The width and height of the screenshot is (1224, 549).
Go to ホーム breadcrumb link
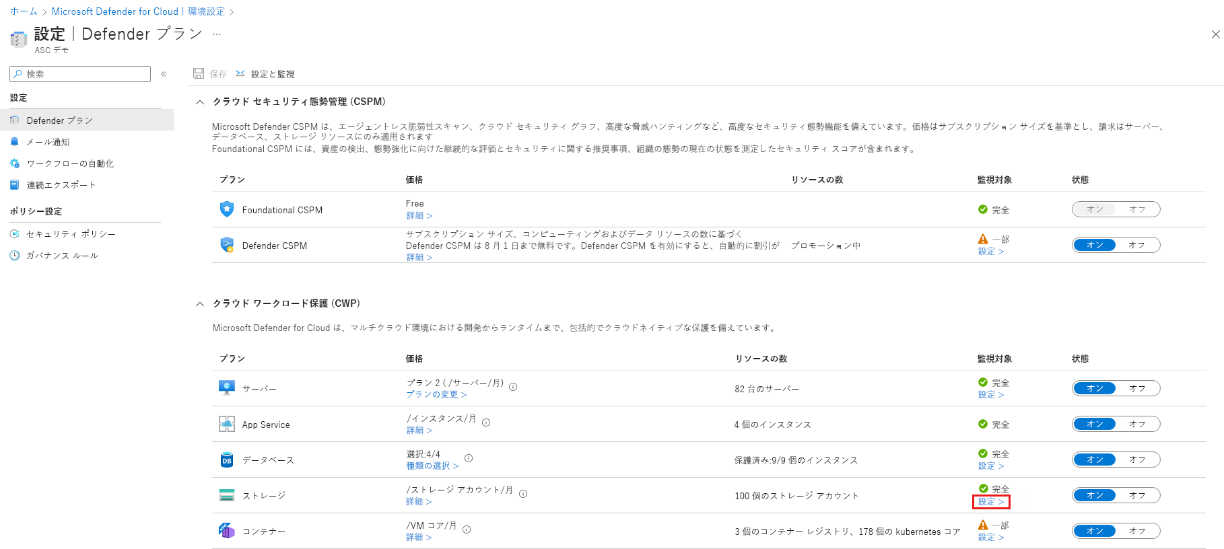[24, 11]
